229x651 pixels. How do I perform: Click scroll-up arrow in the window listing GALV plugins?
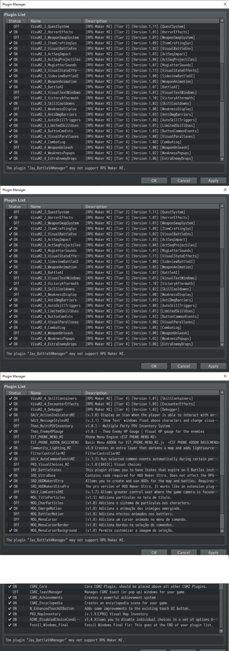pyautogui.click(x=222, y=392)
